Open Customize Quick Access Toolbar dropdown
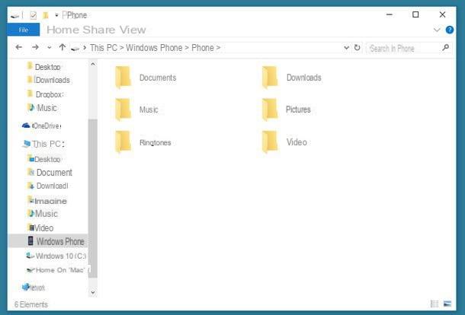Screen dimensions: 465x315 click(56, 15)
